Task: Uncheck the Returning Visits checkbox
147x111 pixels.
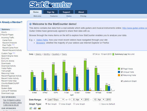Action: 122,75
